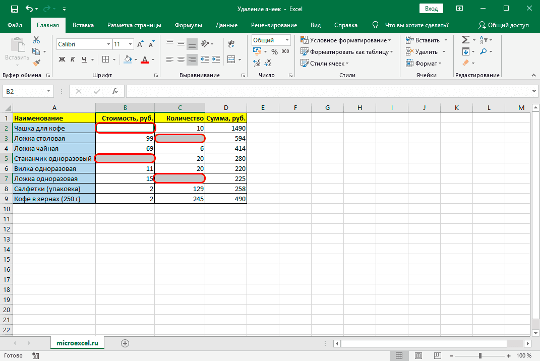This screenshot has width=540, height=361.
Task: Open the Файл menu
Action: tap(15, 25)
